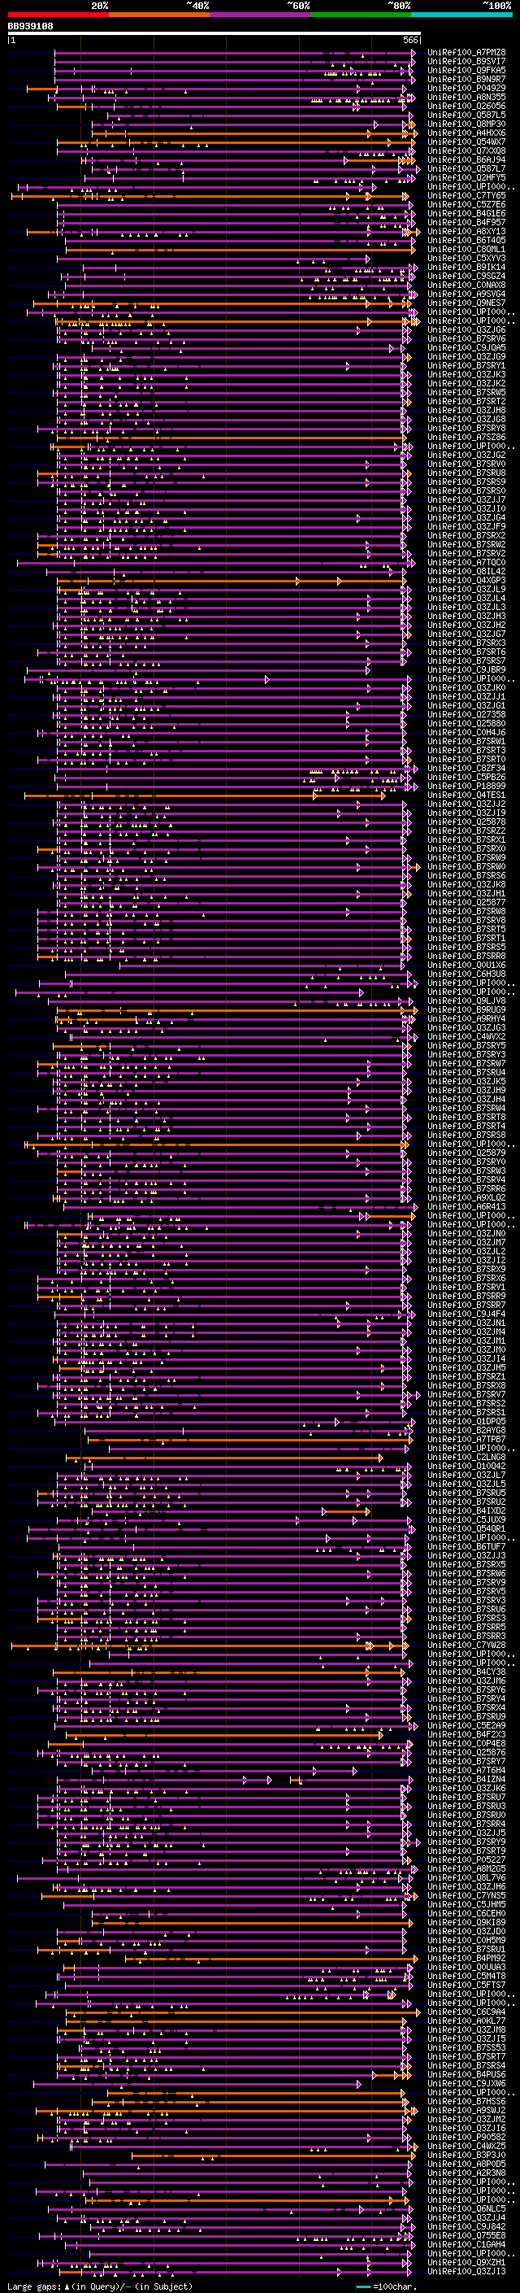Select the UniRef100_C7TY65 label
This screenshot has height=2293, width=520.
[x=466, y=196]
